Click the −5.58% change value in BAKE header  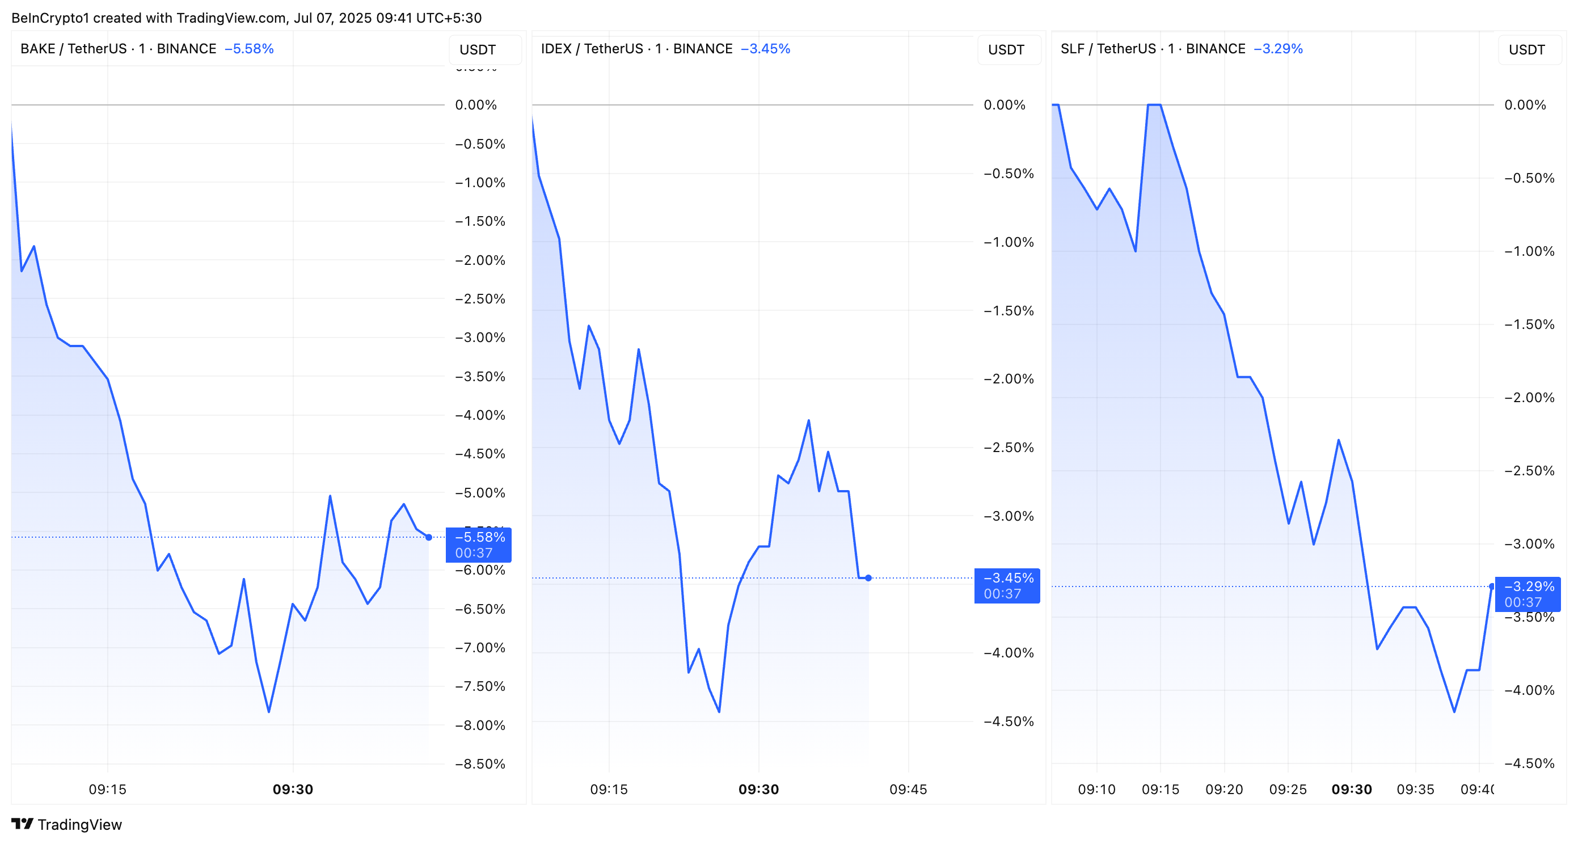click(248, 49)
